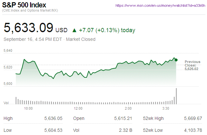This screenshot has width=207, height=135.
Task: Click the 3:30 time axis label
Action: click(166, 108)
